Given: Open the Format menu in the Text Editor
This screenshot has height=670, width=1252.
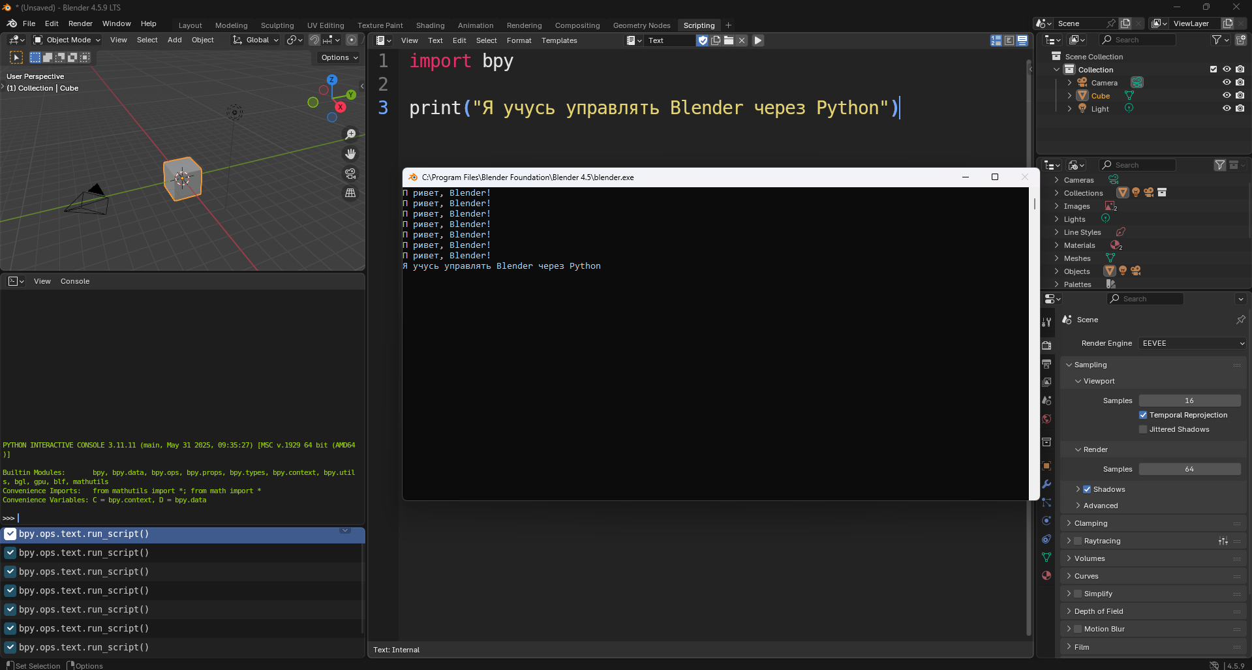Looking at the screenshot, I should [x=519, y=40].
